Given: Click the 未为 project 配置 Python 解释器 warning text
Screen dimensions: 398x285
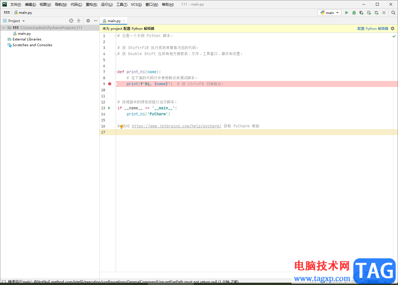Looking at the screenshot, I should pos(128,28).
